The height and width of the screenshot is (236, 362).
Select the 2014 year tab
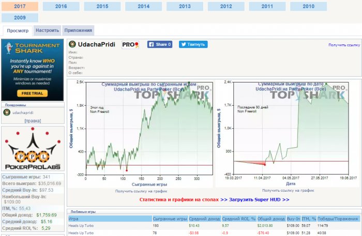click(x=144, y=6)
